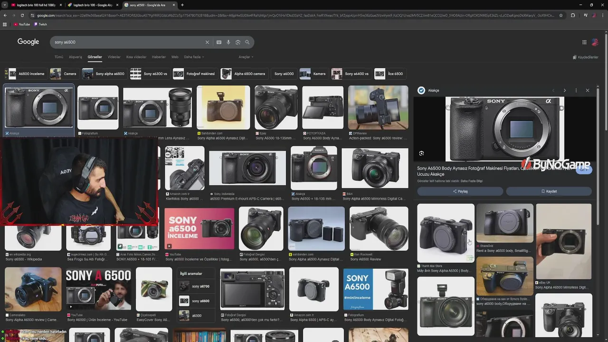The image size is (608, 342).
Task: Apply the Kamera filter chip
Action: coord(313,74)
